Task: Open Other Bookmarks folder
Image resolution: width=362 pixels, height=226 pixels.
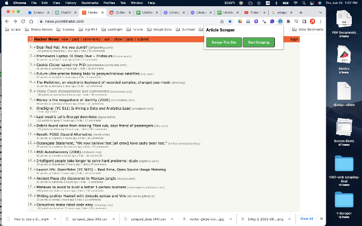Action: 308,29
